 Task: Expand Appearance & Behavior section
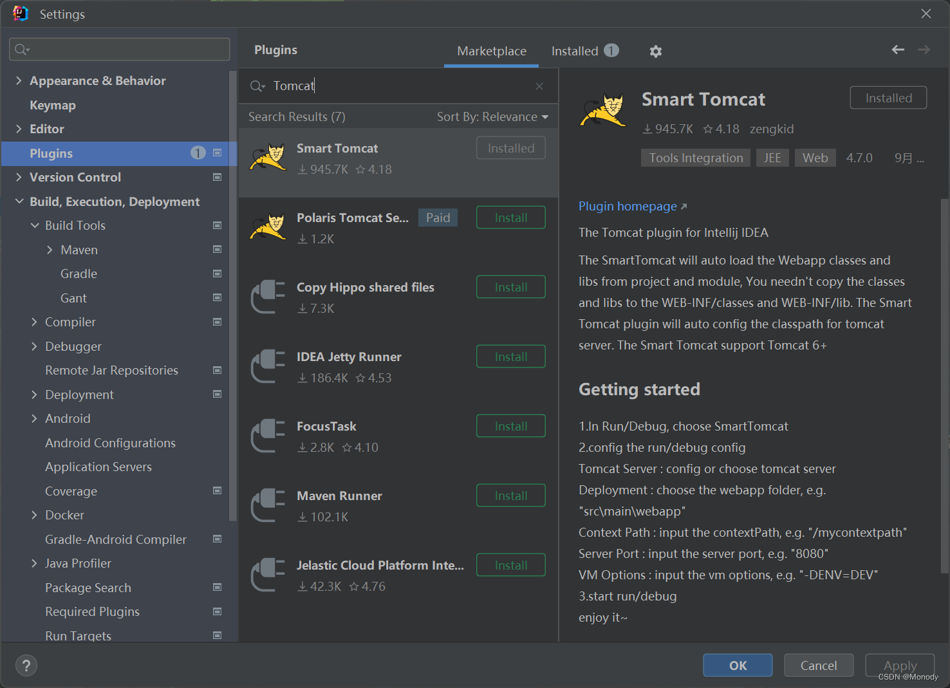click(19, 80)
